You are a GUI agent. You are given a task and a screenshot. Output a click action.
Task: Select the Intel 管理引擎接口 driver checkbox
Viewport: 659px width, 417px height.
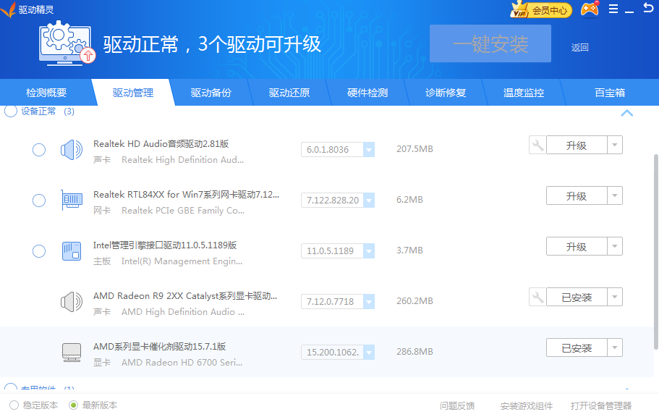point(39,251)
